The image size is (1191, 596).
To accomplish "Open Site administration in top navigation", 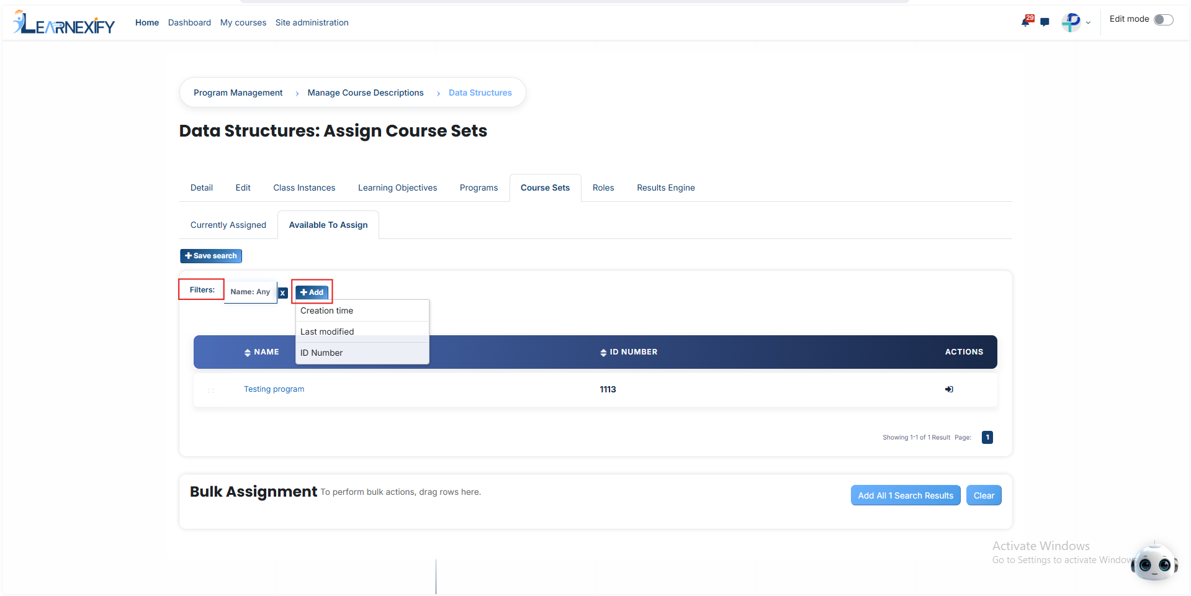I will pyautogui.click(x=312, y=22).
